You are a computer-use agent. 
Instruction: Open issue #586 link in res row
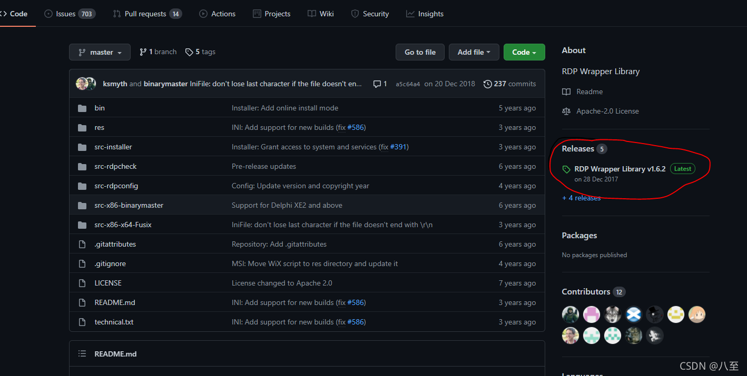(356, 127)
